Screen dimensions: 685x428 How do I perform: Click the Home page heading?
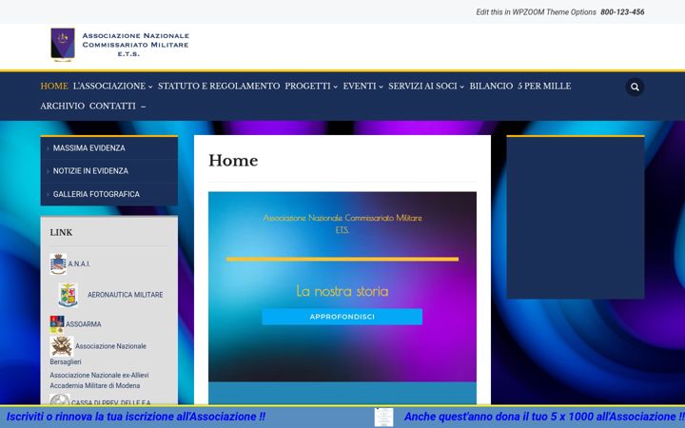tap(233, 161)
